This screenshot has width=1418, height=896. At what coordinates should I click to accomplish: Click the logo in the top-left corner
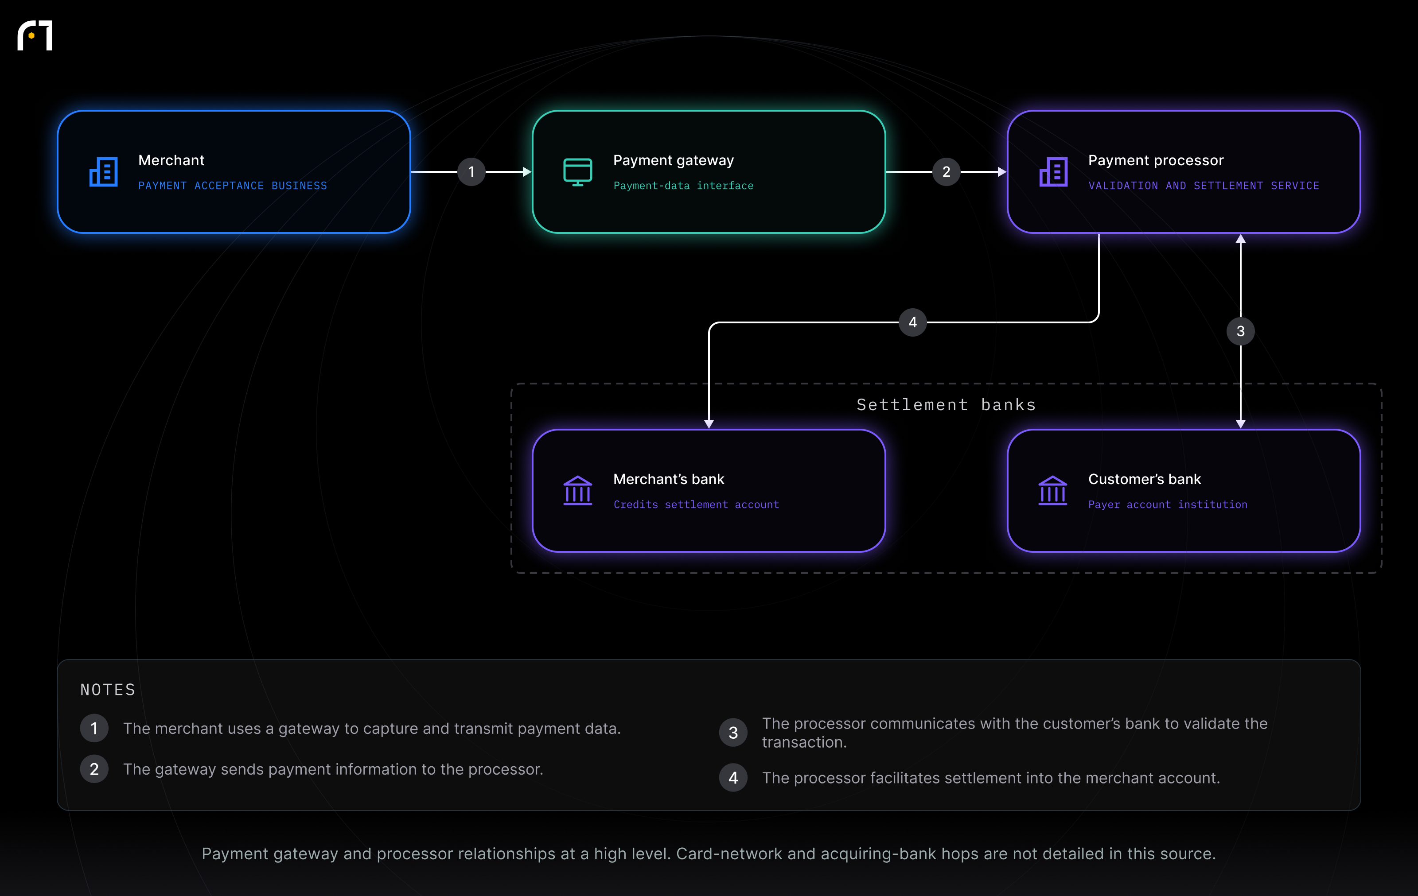[35, 35]
